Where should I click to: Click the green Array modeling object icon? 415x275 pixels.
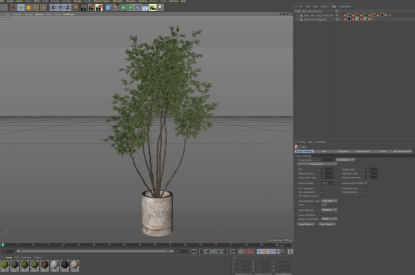pyautogui.click(x=131, y=8)
